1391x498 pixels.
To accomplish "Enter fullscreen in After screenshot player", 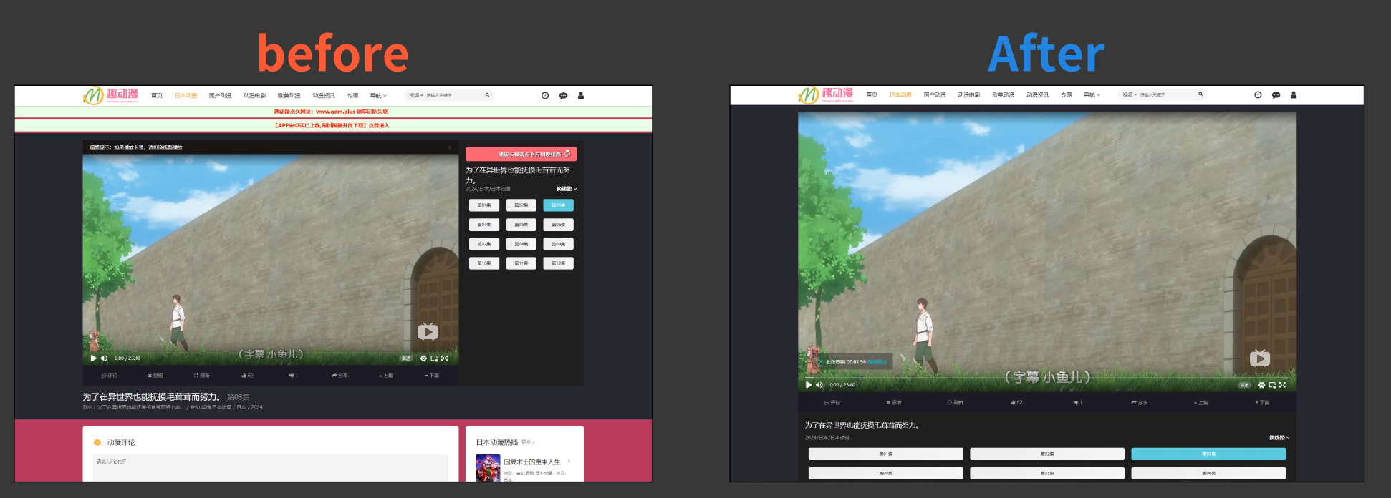I will point(1282,384).
